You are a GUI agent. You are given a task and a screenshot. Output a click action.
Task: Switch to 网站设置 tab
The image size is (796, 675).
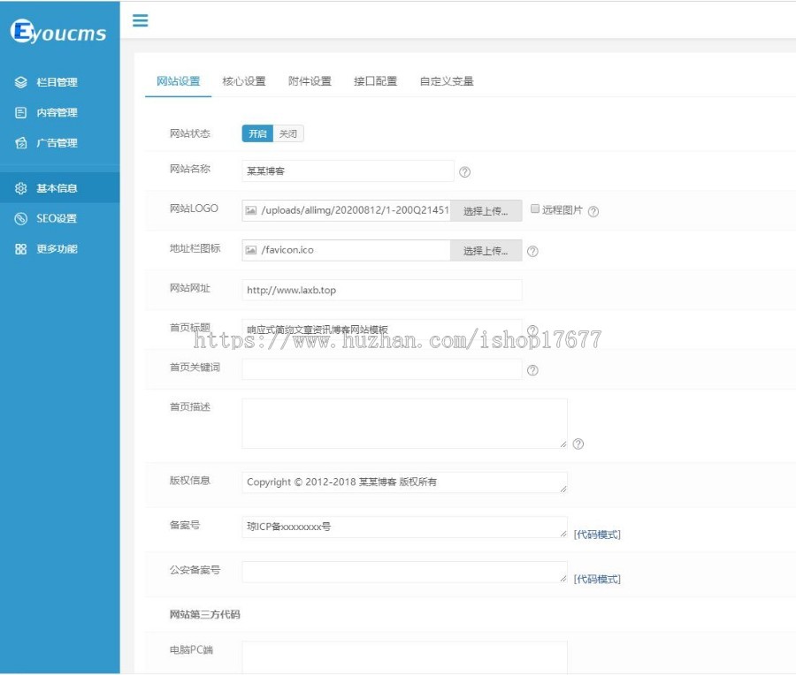point(178,81)
